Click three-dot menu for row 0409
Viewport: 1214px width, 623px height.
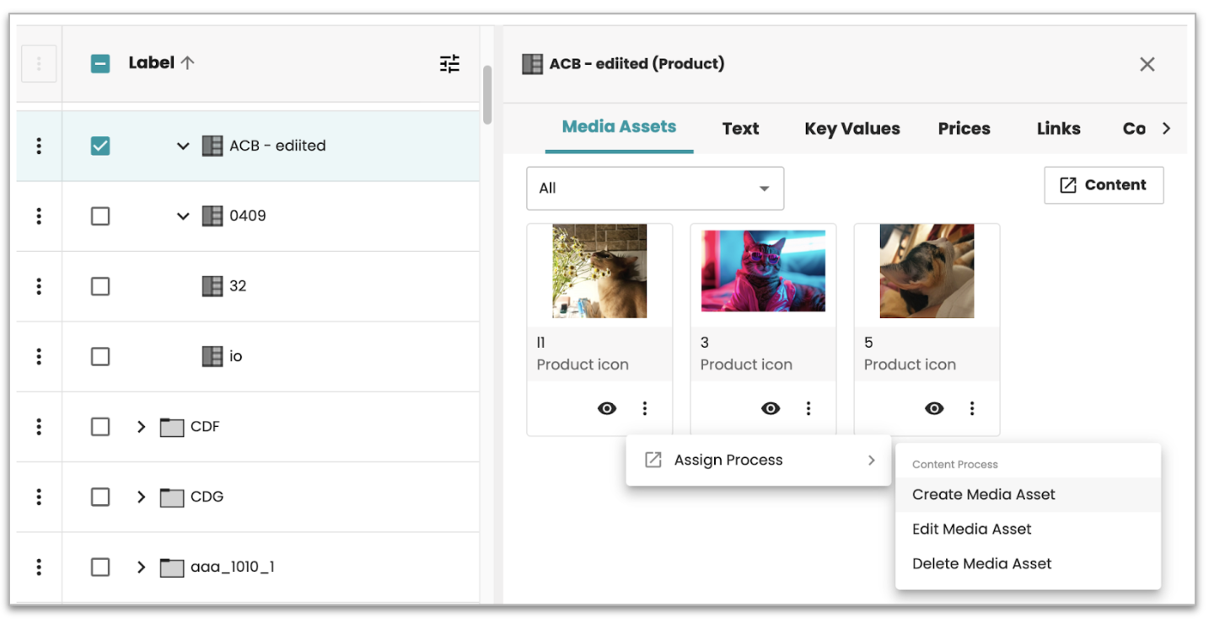point(39,216)
